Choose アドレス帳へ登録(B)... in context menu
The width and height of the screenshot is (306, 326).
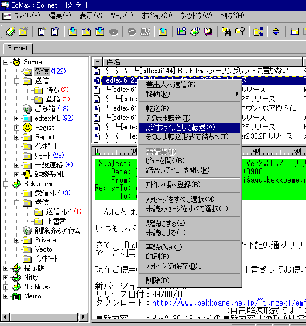[190, 185]
